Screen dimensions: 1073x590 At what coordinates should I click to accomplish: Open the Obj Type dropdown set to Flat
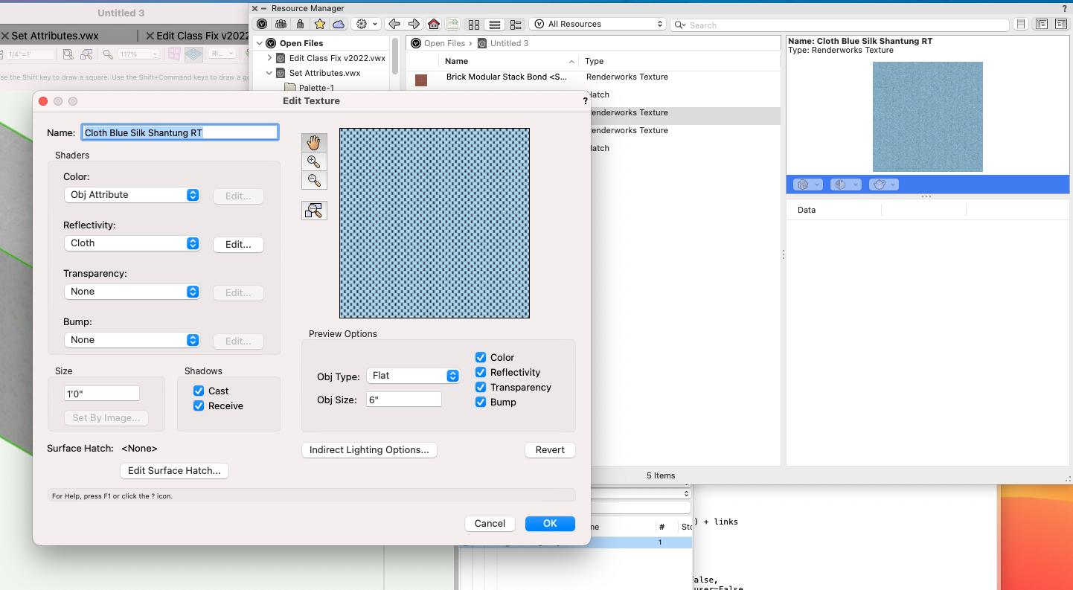click(x=413, y=376)
